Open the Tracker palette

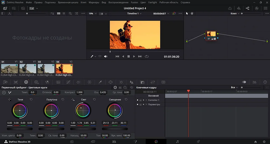click(x=121, y=82)
